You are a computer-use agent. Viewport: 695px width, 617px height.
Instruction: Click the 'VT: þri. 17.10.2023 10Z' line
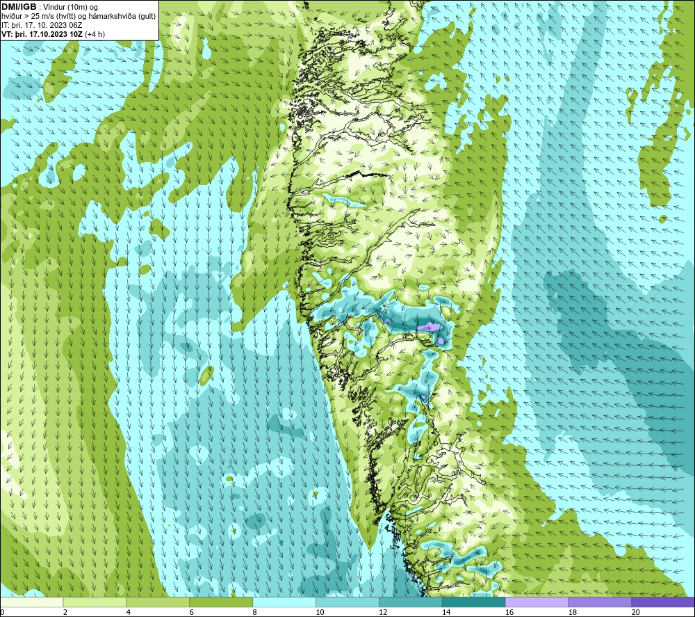coord(54,34)
